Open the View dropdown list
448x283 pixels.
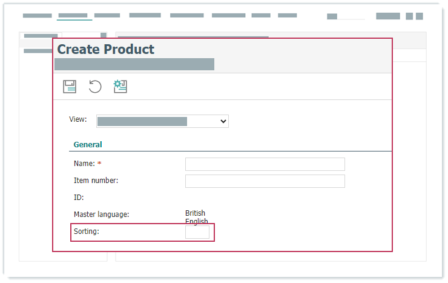(162, 121)
